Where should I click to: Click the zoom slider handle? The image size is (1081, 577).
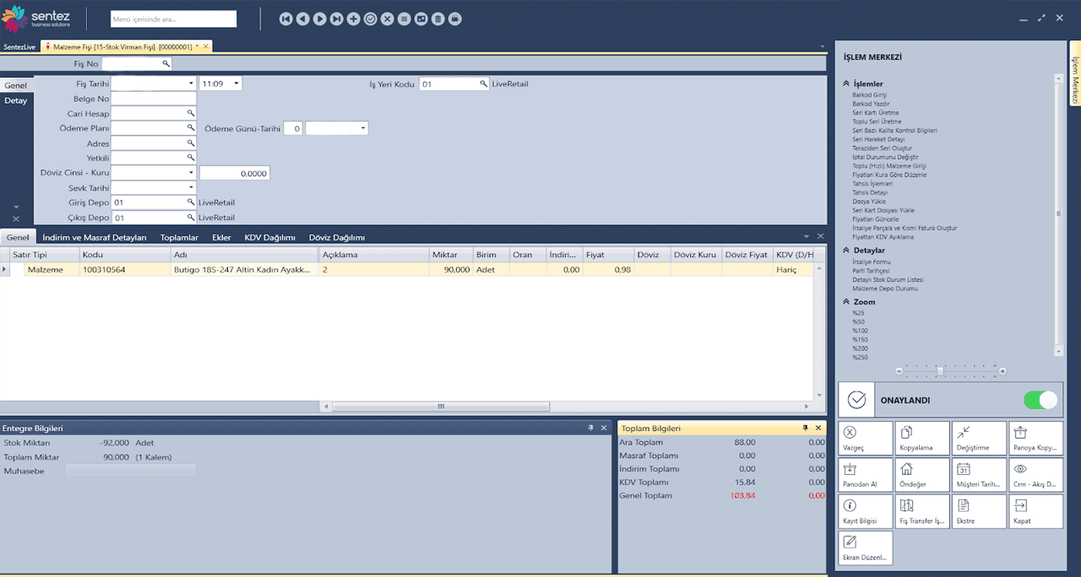click(x=940, y=371)
